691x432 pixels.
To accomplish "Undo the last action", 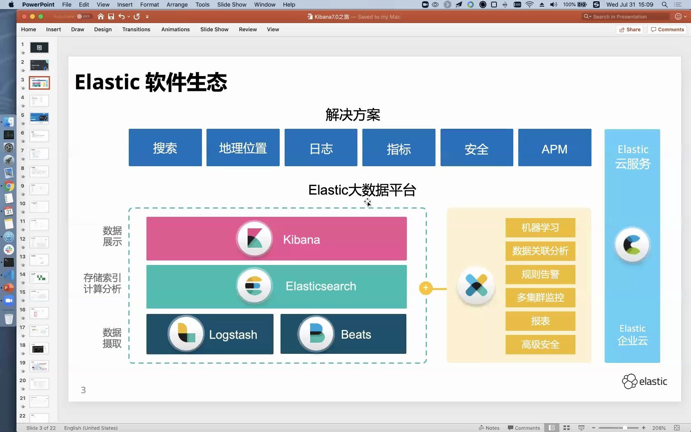I will coord(121,16).
